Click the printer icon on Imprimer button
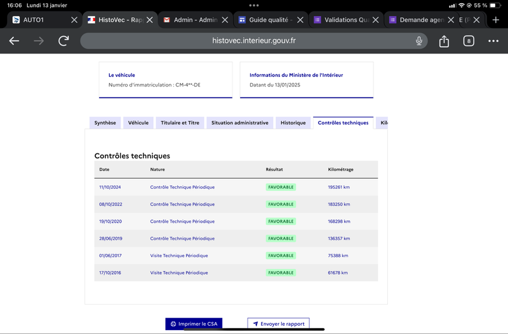 click(x=173, y=324)
